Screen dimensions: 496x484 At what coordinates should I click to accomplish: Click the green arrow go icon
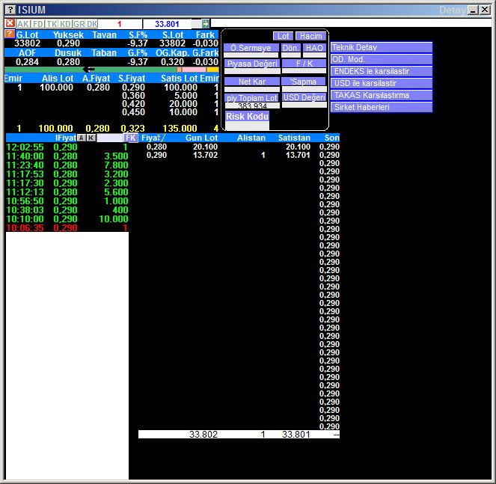pyautogui.click(x=206, y=24)
